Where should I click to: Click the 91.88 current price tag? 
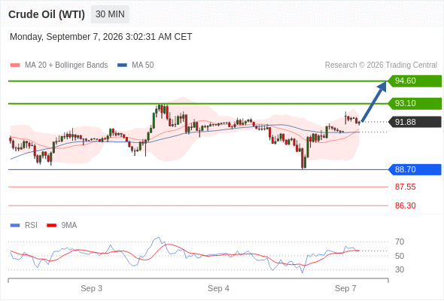coord(415,122)
